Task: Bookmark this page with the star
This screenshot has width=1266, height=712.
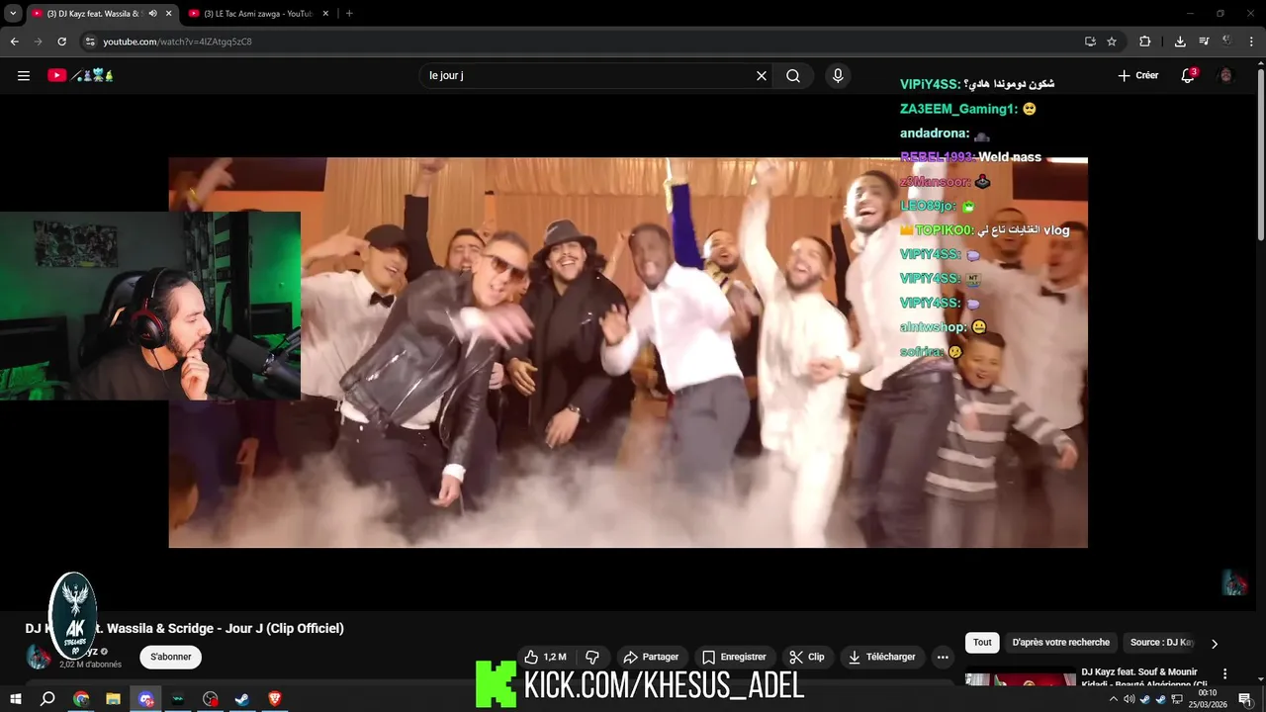Action: tap(1112, 42)
